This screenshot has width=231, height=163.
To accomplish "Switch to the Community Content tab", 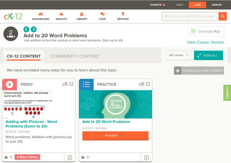I will [x=75, y=56].
